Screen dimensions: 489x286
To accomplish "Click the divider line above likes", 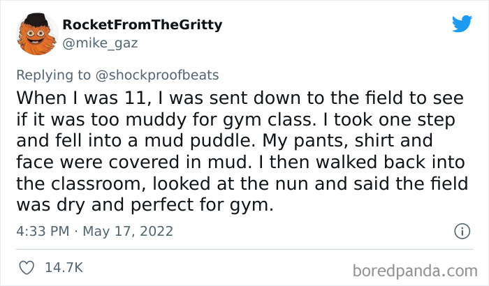I will 245,250.
